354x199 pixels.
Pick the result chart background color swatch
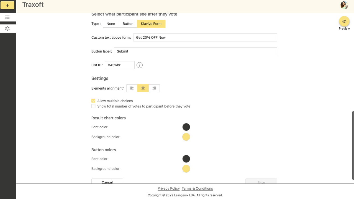pos(186,137)
